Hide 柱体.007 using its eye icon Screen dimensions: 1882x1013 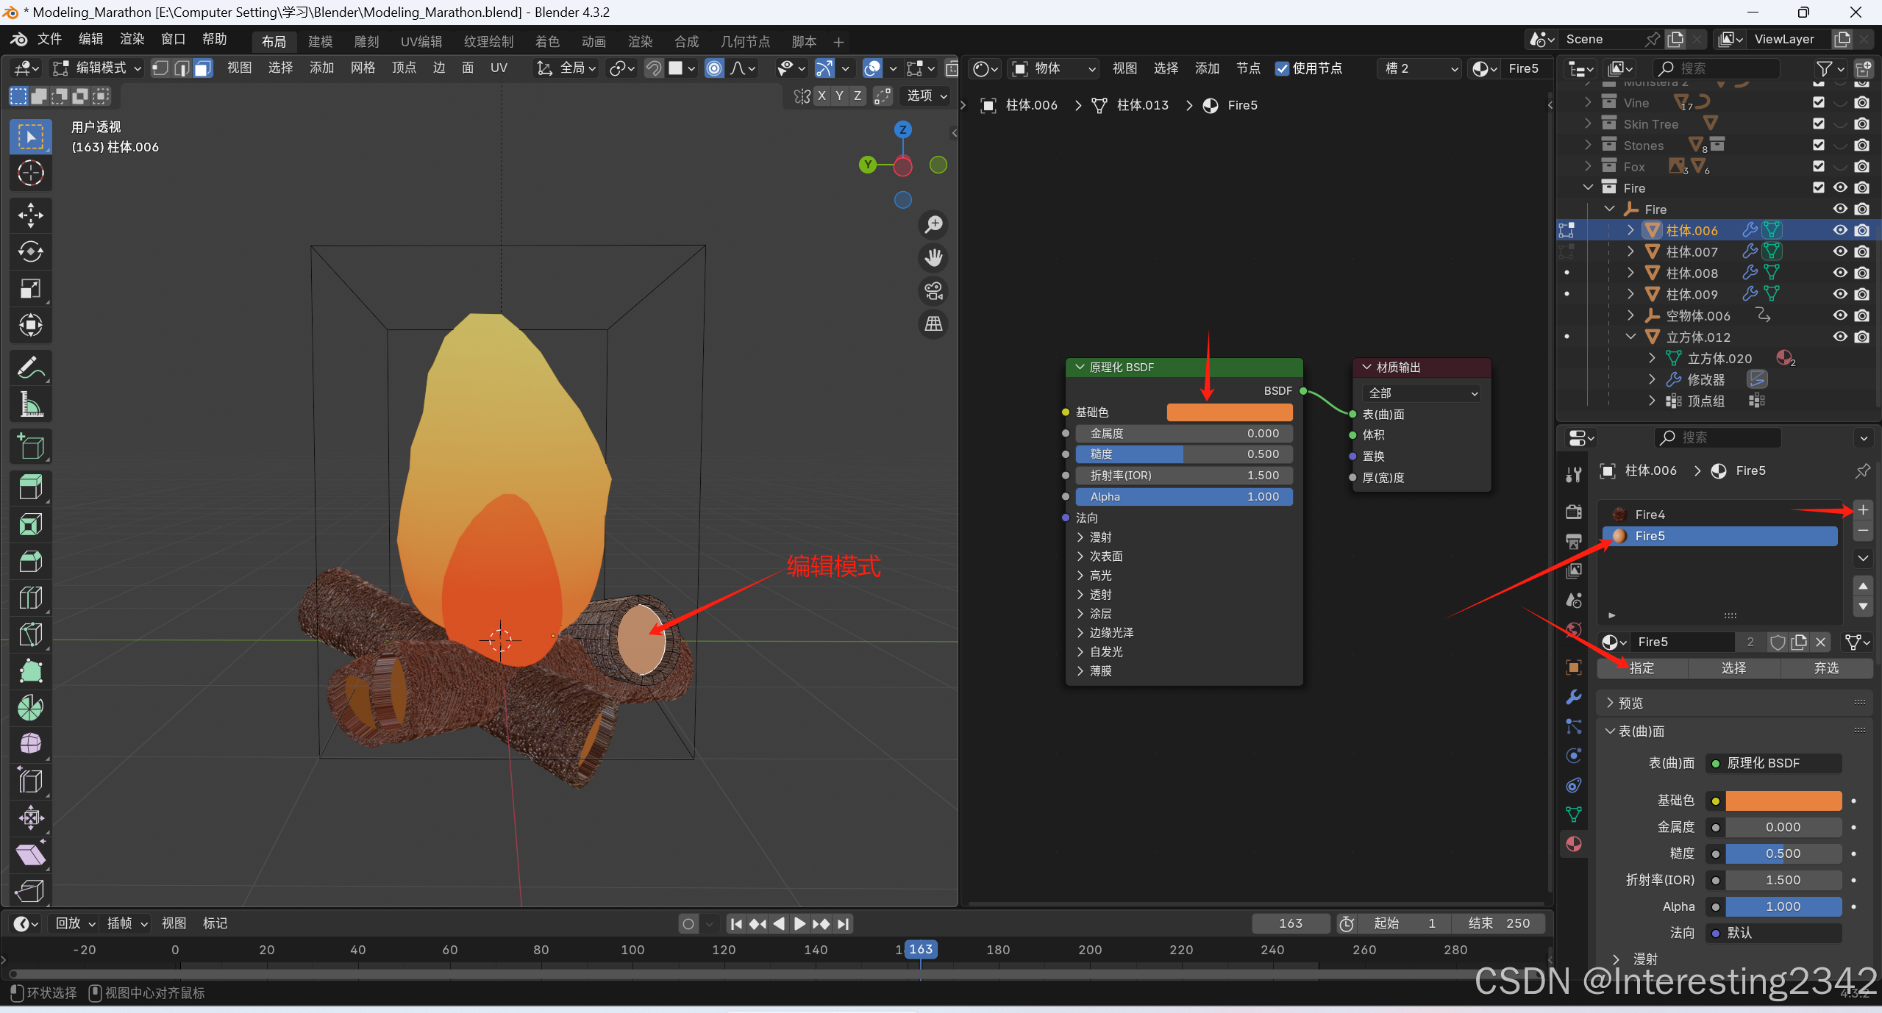pyautogui.click(x=1839, y=251)
